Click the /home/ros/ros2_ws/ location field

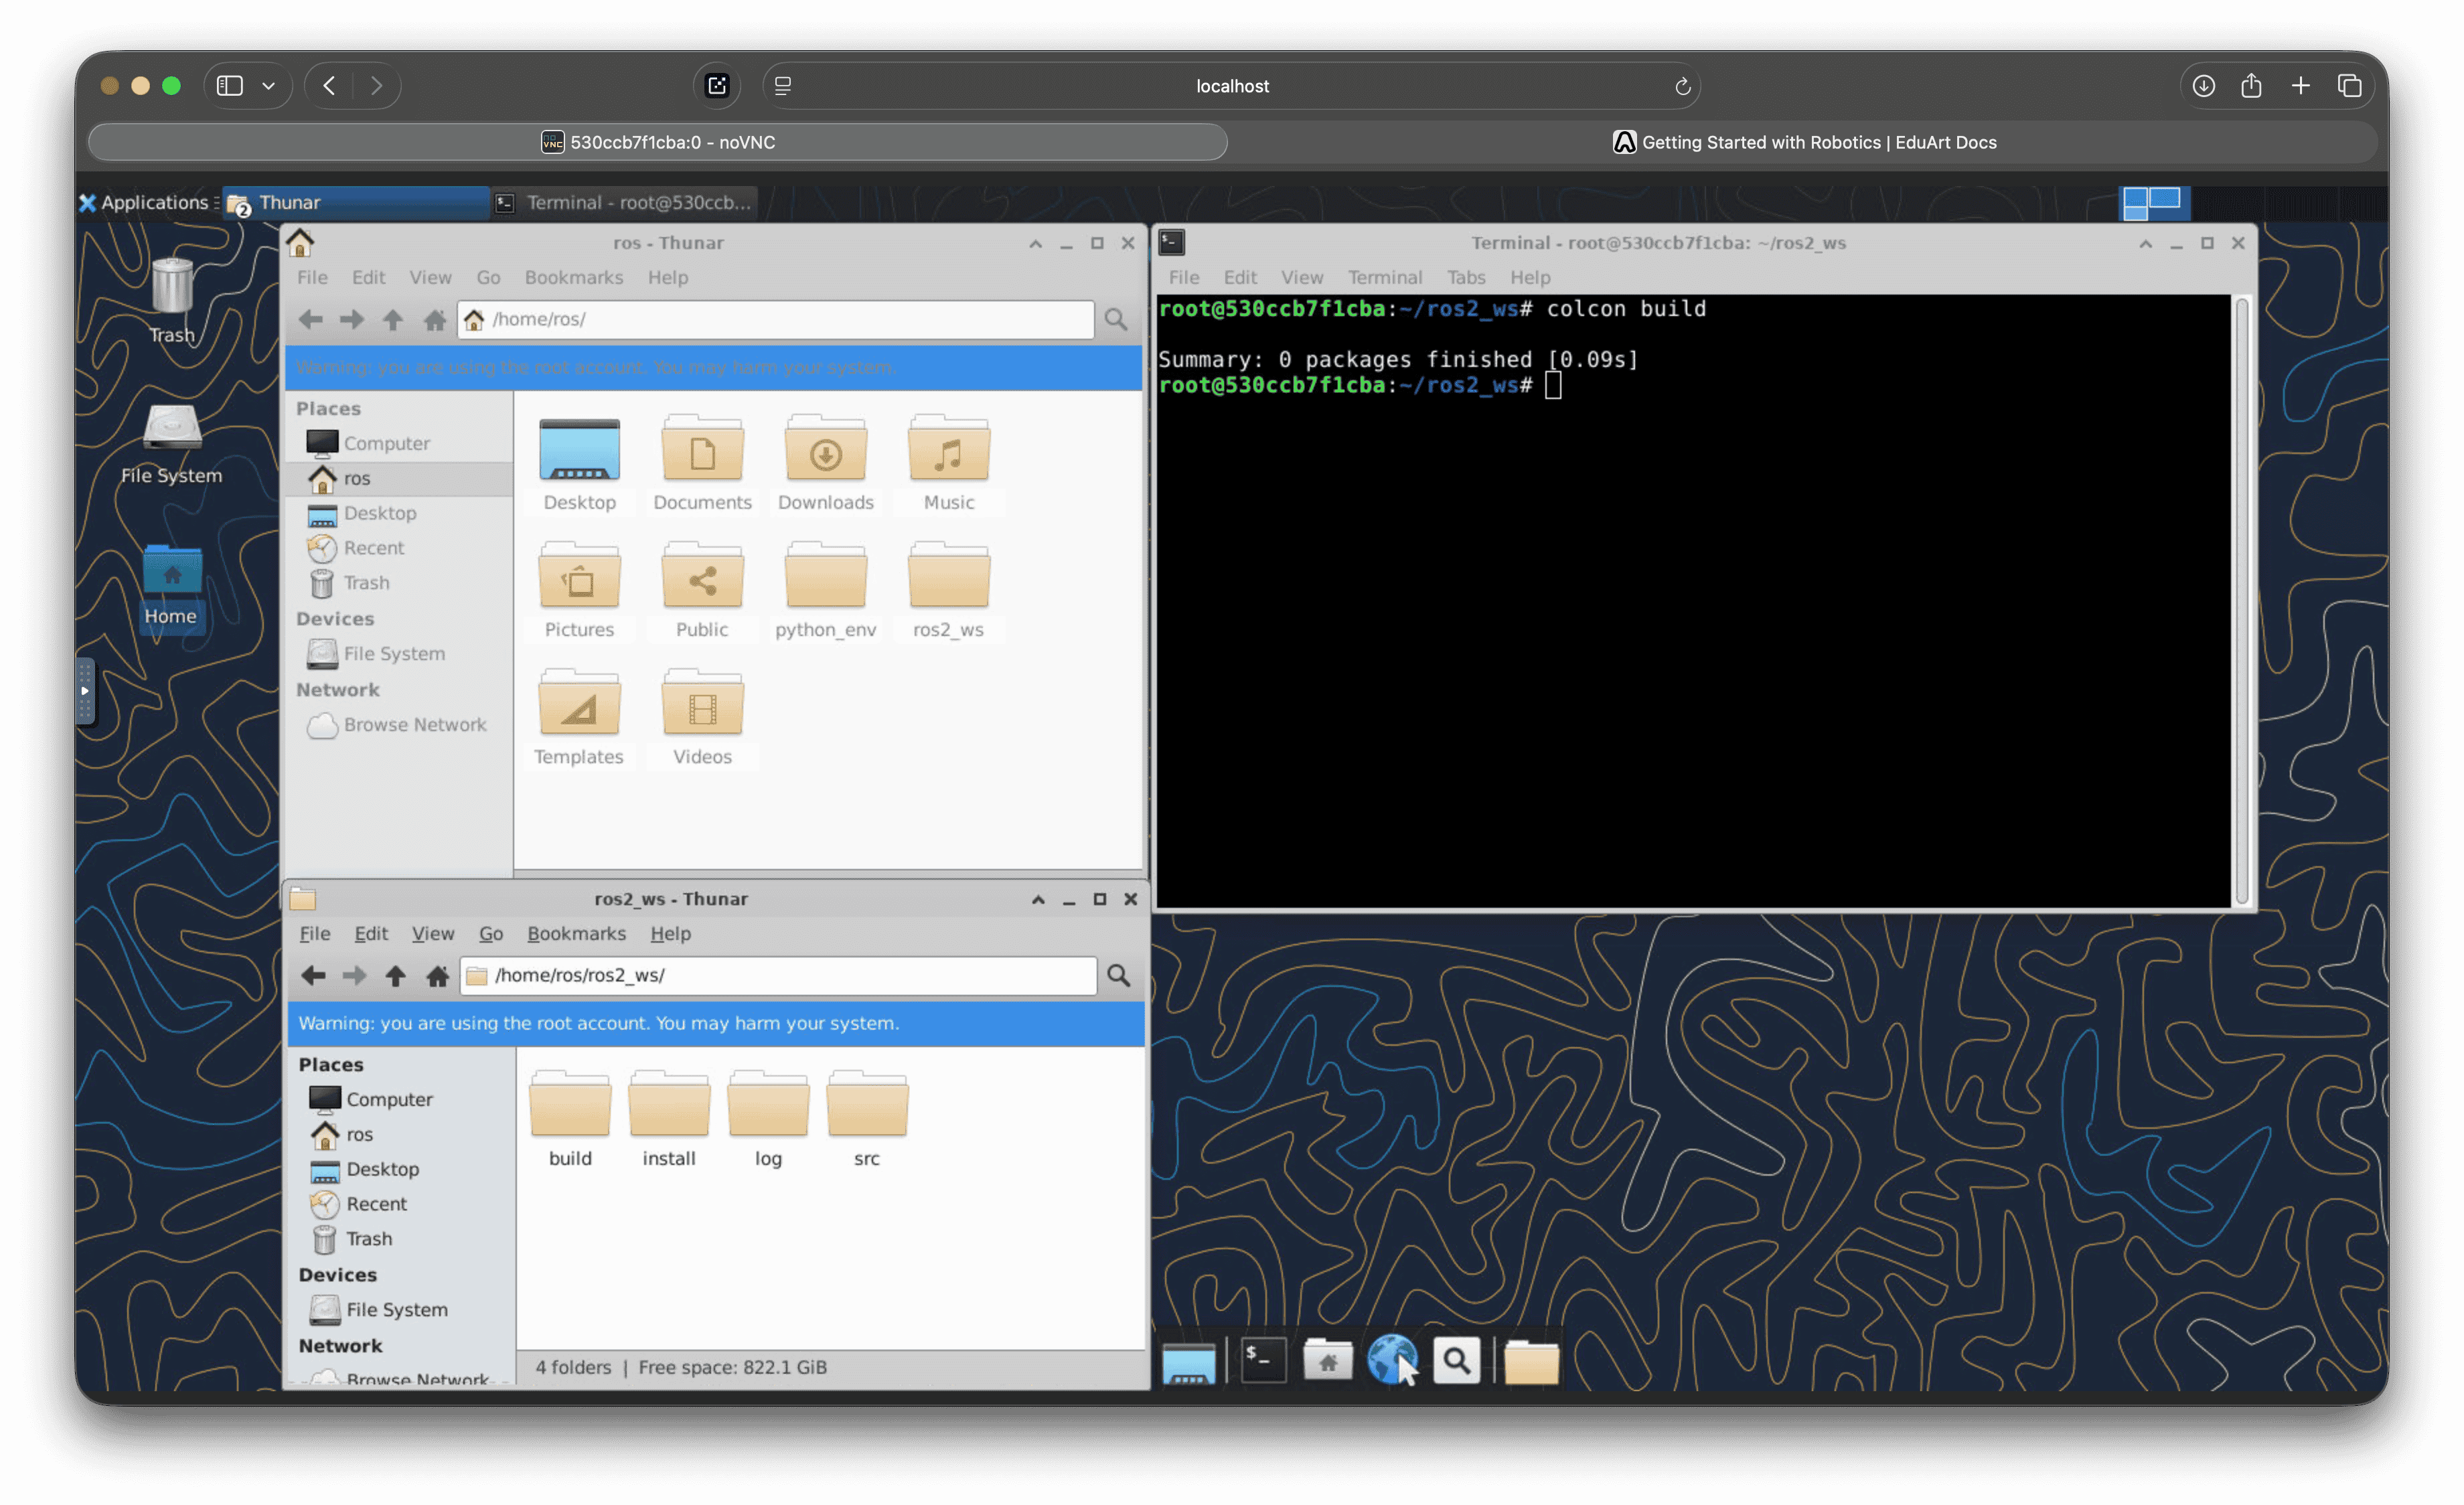780,975
